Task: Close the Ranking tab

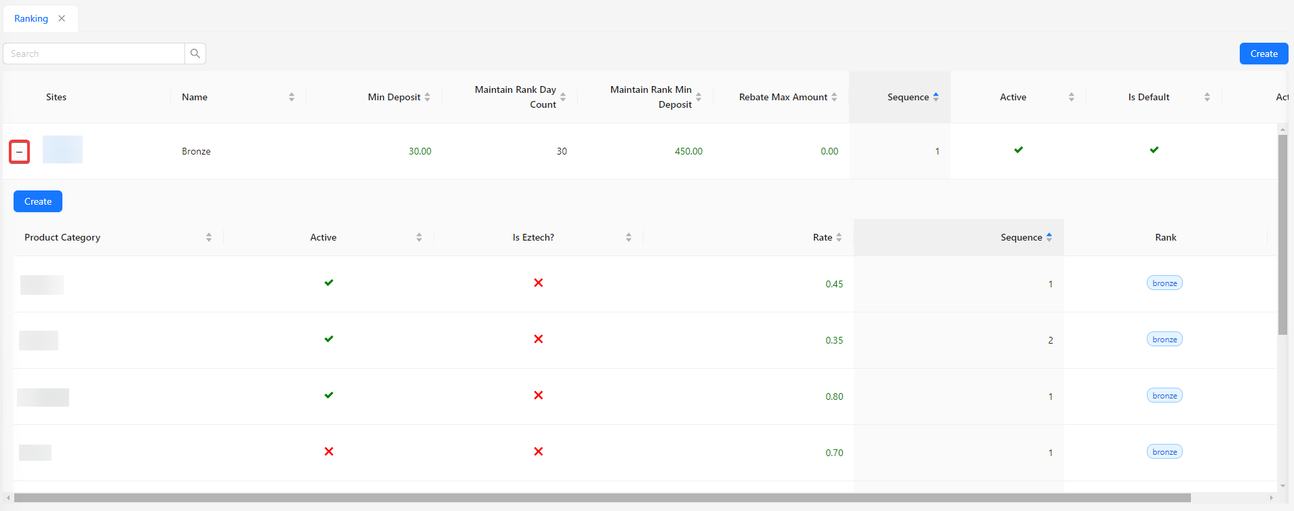Action: (x=62, y=18)
